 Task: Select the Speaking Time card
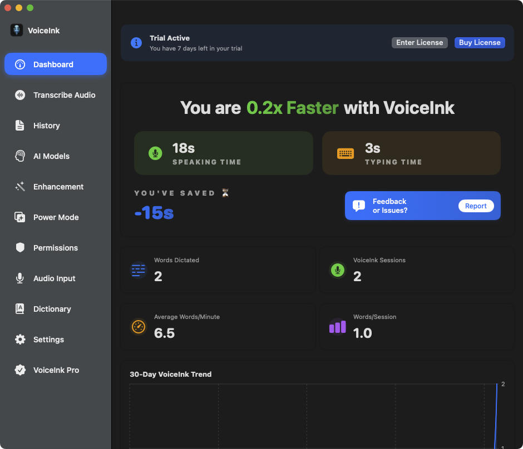[224, 153]
